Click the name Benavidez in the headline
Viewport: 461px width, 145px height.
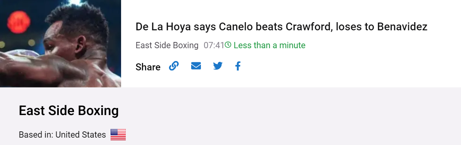pos(402,27)
